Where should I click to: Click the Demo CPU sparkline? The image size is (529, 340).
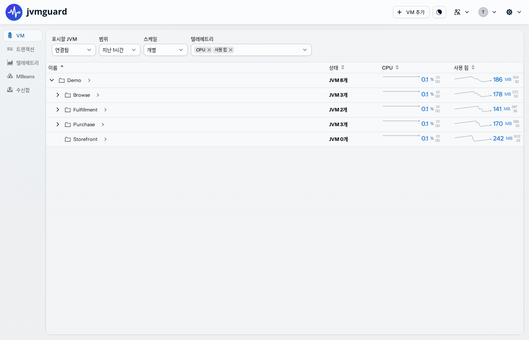pos(401,77)
